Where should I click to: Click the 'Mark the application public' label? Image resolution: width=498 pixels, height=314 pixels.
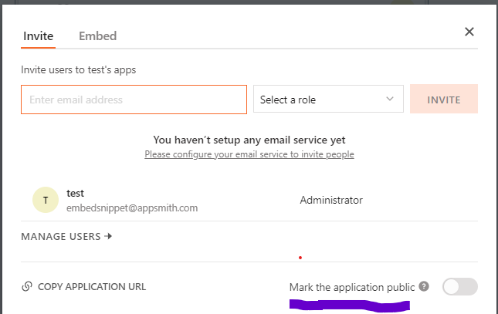pos(352,287)
